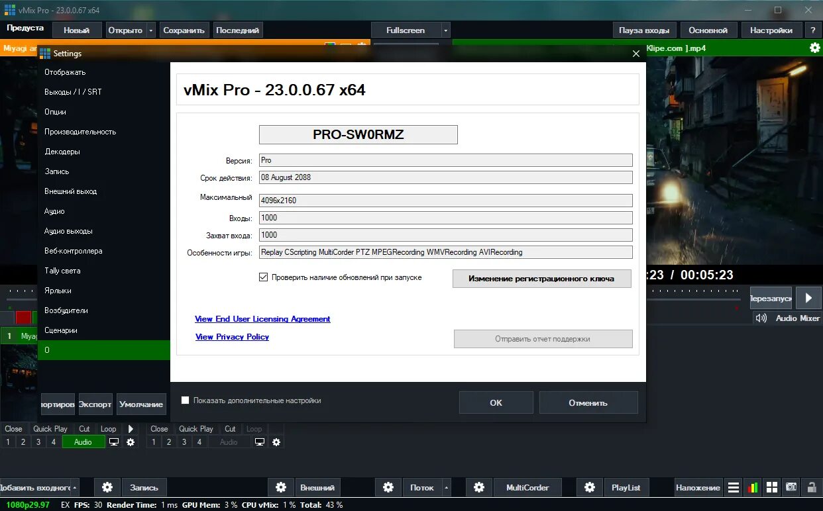
Task: Click the vMix logo in title bar
Action: pos(9,10)
